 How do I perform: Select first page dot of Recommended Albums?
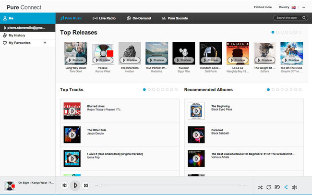(x=268, y=90)
